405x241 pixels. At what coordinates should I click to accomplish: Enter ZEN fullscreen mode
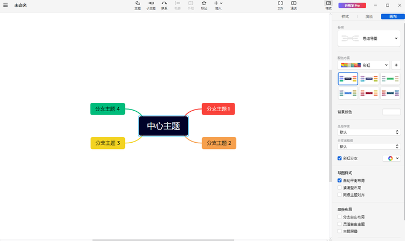click(280, 6)
